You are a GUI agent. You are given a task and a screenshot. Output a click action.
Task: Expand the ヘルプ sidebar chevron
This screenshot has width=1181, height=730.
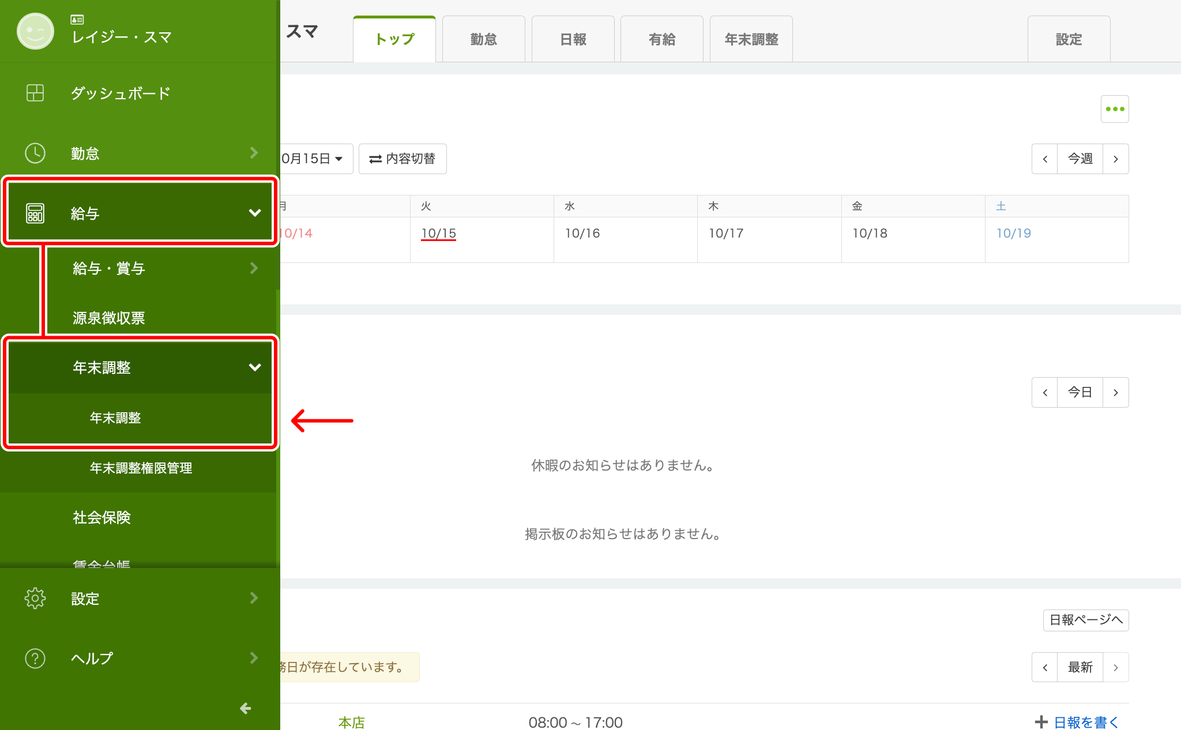pos(254,658)
